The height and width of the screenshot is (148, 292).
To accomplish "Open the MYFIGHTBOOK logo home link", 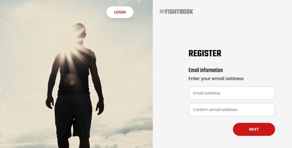I will point(176,12).
